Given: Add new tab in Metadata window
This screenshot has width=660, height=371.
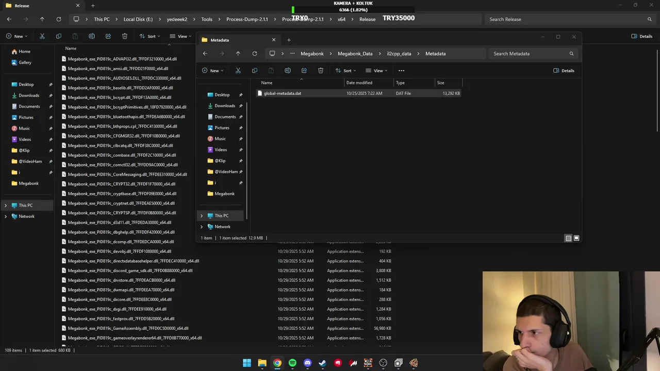Looking at the screenshot, I should click(x=289, y=40).
